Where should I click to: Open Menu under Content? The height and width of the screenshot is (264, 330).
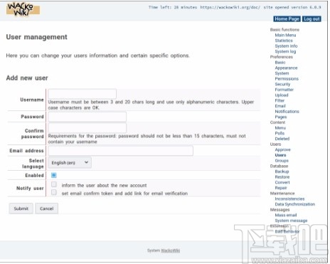[280, 128]
